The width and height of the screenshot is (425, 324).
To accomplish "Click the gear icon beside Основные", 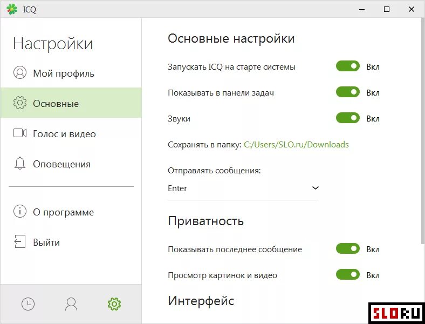I will pyautogui.click(x=20, y=103).
